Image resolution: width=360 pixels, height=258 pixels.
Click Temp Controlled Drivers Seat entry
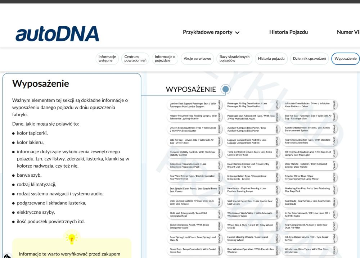point(252,153)
